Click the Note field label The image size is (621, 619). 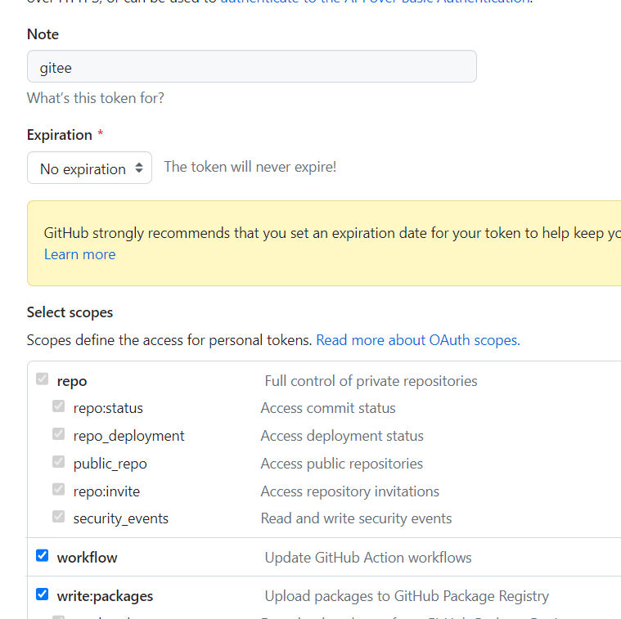[43, 34]
